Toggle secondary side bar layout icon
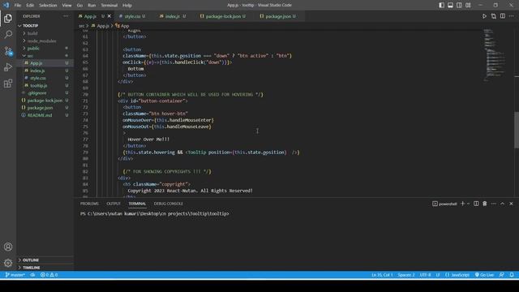The image size is (519, 292). [459, 5]
